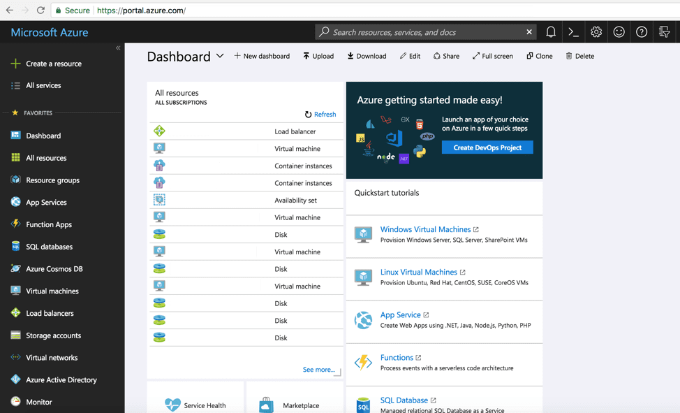Click the App Service globe icon
680x413 pixels.
(x=363, y=320)
